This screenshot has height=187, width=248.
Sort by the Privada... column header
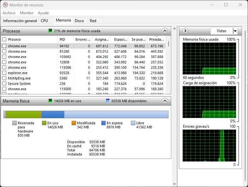click(156, 39)
